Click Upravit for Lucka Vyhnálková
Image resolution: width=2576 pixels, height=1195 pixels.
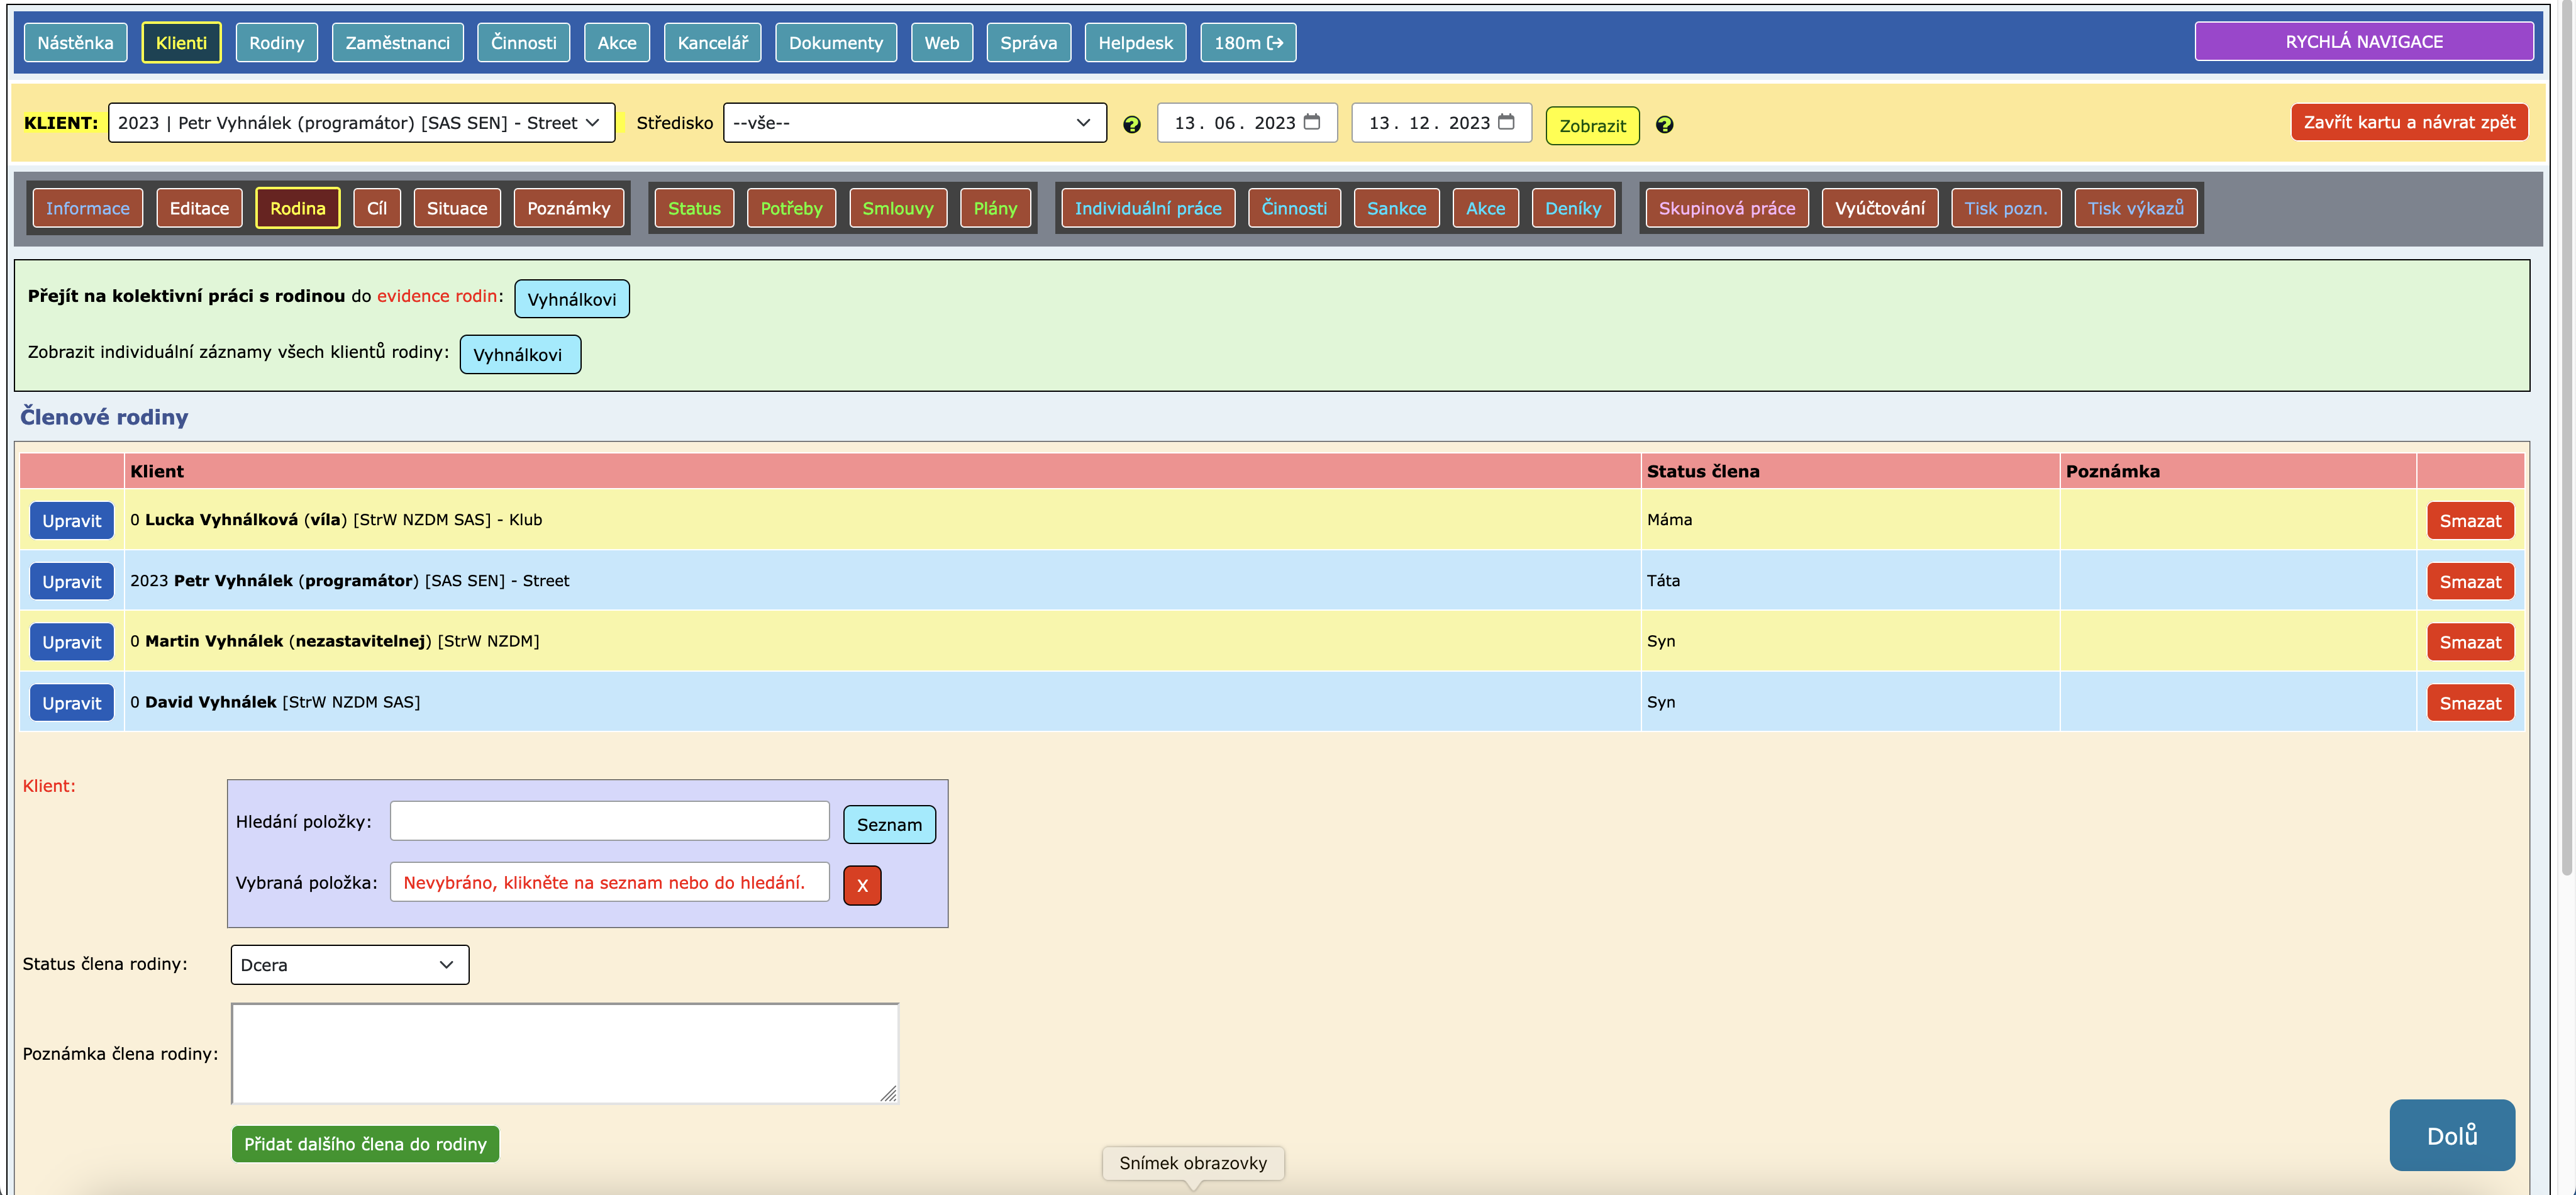(71, 521)
